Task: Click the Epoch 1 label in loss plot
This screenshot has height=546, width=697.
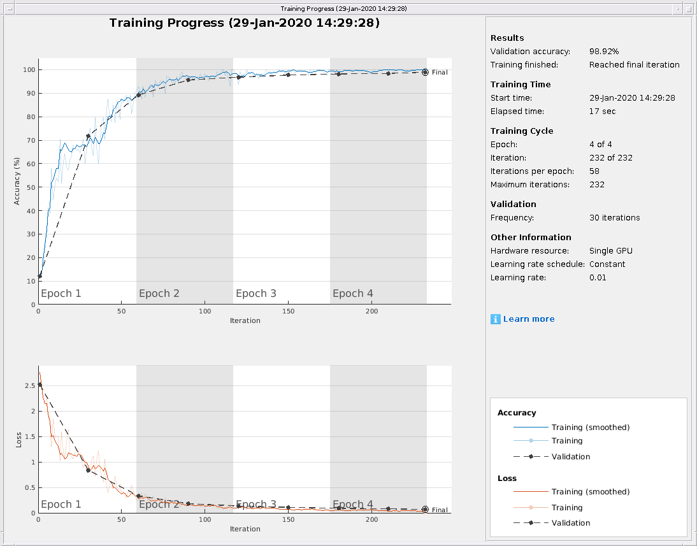Action: pyautogui.click(x=61, y=504)
